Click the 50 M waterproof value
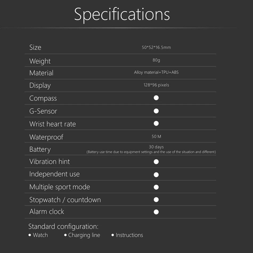 (x=156, y=136)
